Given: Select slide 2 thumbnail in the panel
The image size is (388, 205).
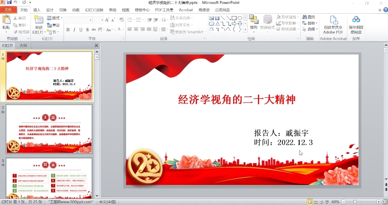Looking at the screenshot, I should [x=49, y=129].
